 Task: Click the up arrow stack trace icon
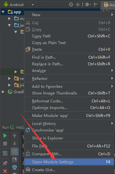pos(15,136)
